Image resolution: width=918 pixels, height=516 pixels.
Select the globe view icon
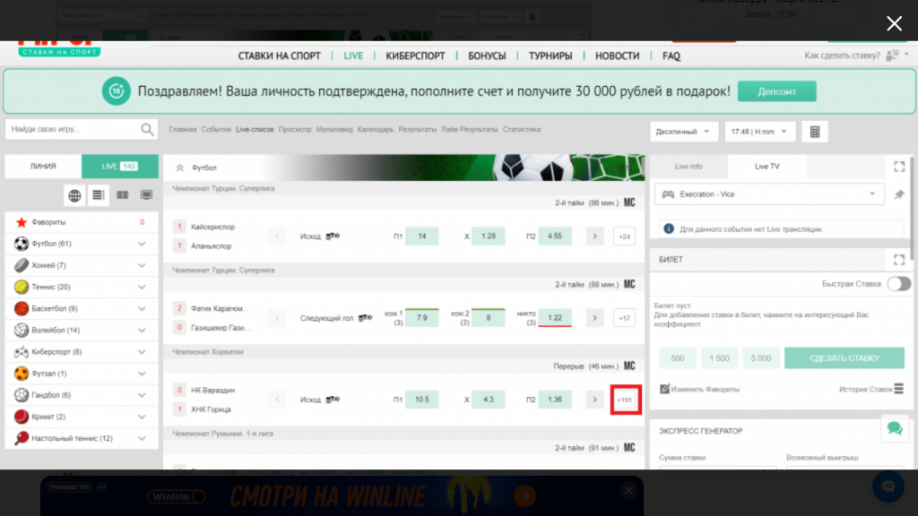74,195
